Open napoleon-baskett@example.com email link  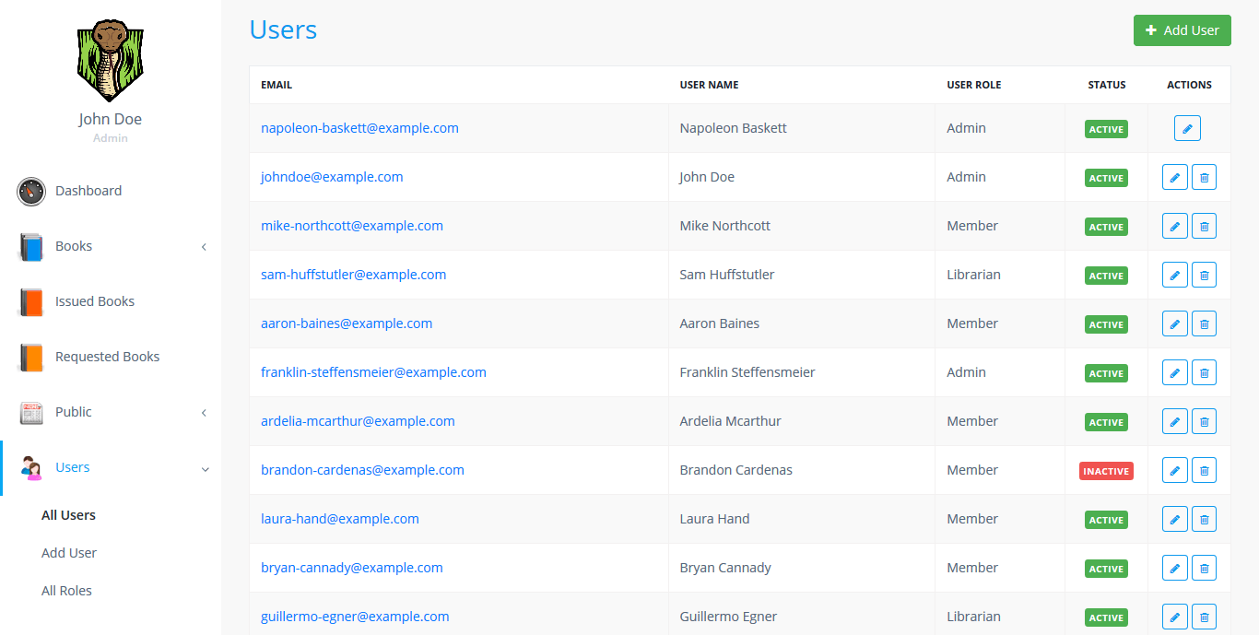[x=359, y=128]
